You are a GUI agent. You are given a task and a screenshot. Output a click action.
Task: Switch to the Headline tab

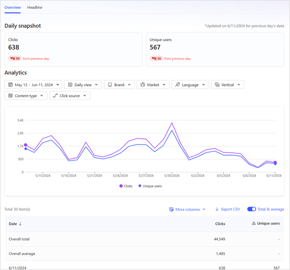35,8
